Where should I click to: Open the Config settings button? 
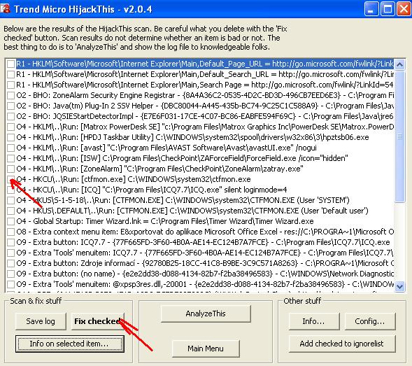370,321
